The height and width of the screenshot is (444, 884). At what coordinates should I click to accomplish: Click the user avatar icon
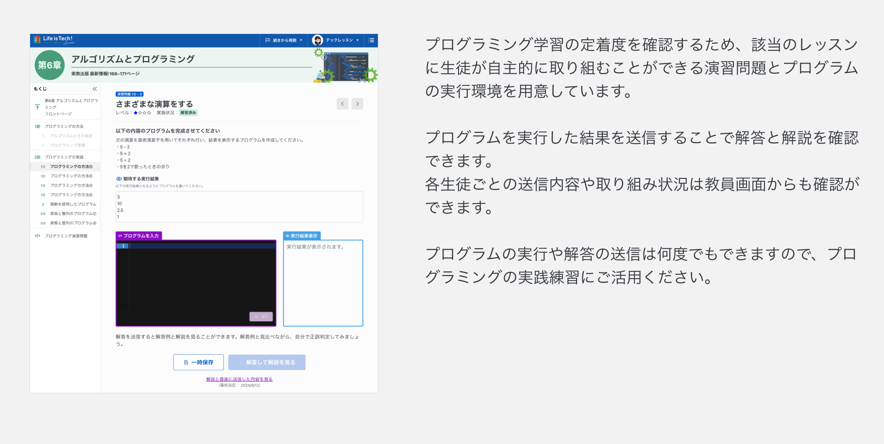(318, 40)
